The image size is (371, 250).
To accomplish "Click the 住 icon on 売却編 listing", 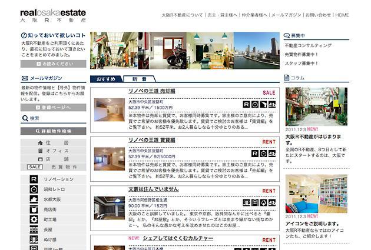I will [272, 105].
